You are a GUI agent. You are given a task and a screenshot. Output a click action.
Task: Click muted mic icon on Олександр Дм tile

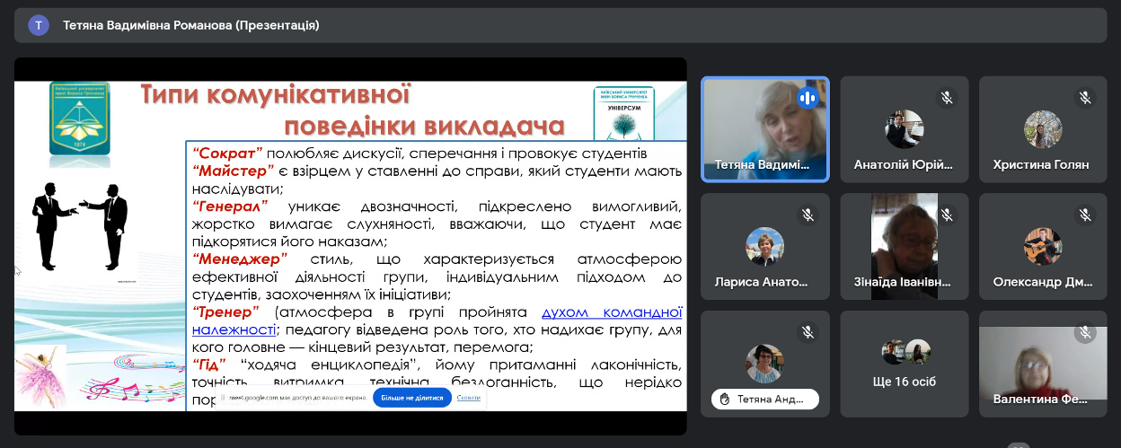1085,215
